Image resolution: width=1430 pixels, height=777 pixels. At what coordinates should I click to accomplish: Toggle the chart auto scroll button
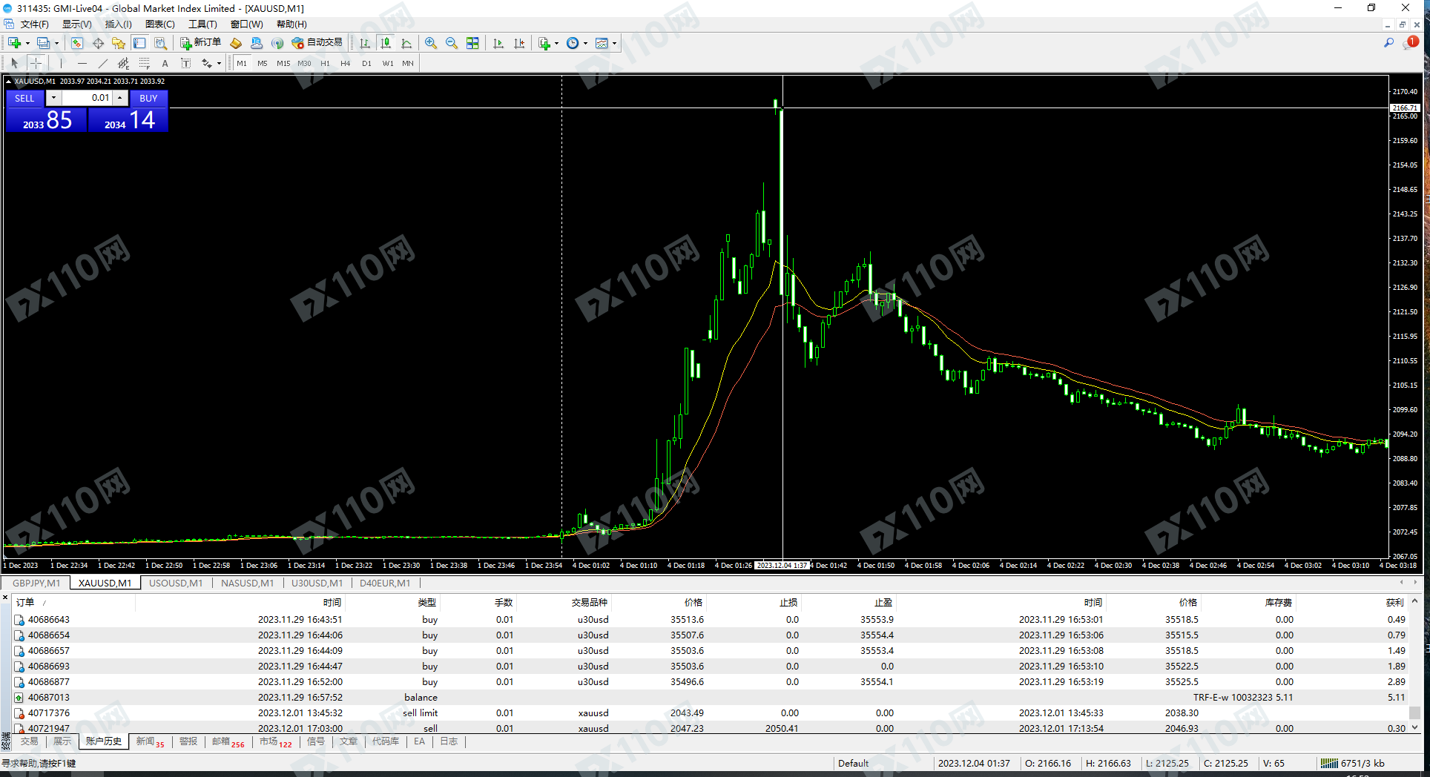pos(498,43)
